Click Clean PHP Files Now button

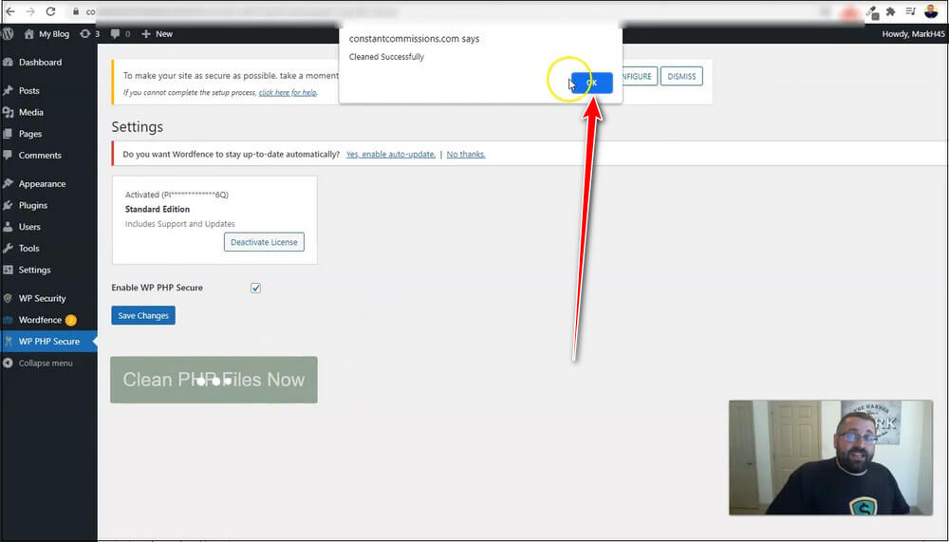tap(214, 380)
